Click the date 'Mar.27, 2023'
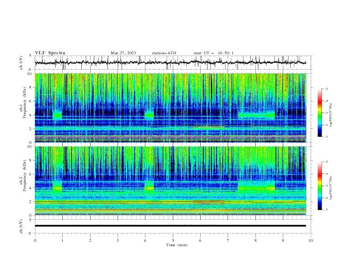 (123, 53)
